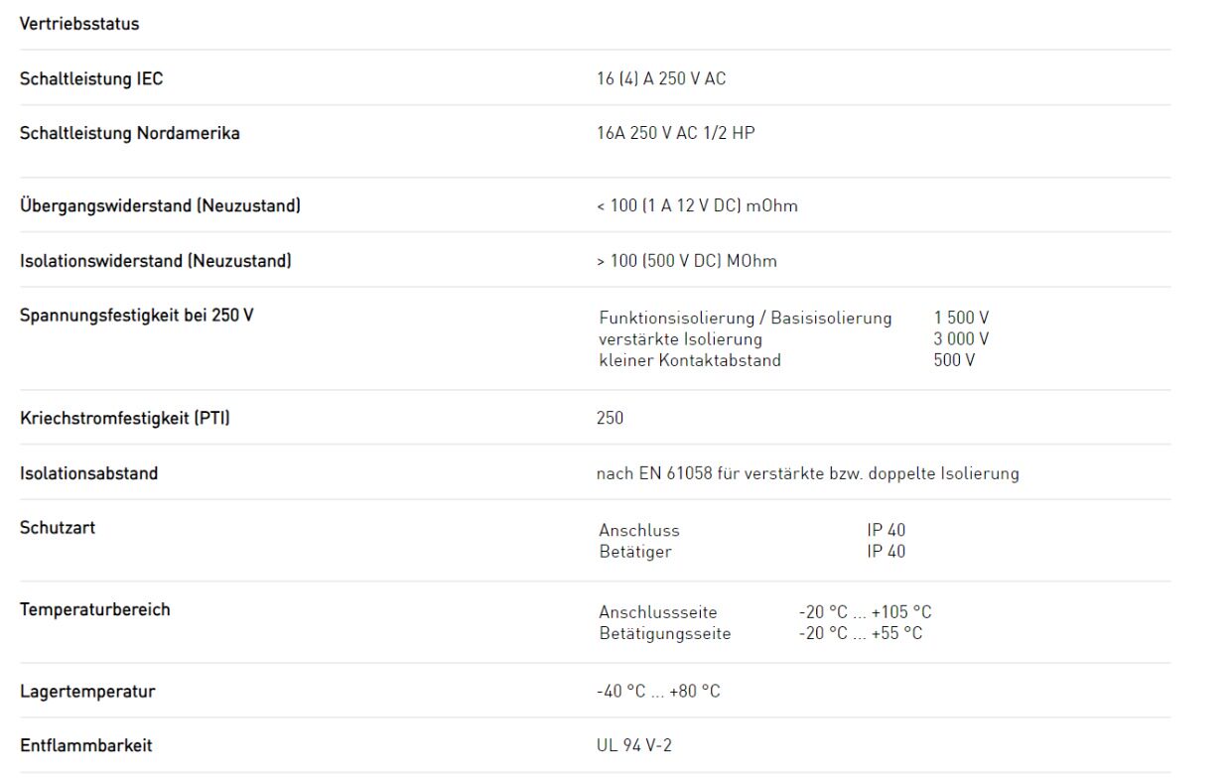Click the Kriechstromfestigkeit (PTI) label
The width and height of the screenshot is (1231, 778).
coord(125,419)
